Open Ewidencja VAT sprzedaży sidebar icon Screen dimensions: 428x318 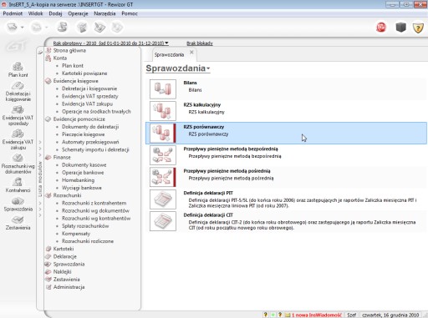click(x=18, y=115)
